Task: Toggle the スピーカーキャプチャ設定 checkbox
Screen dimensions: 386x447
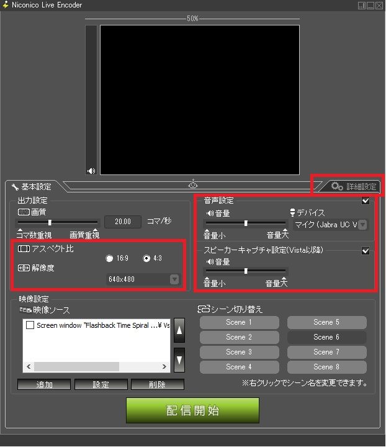Action: pos(366,251)
